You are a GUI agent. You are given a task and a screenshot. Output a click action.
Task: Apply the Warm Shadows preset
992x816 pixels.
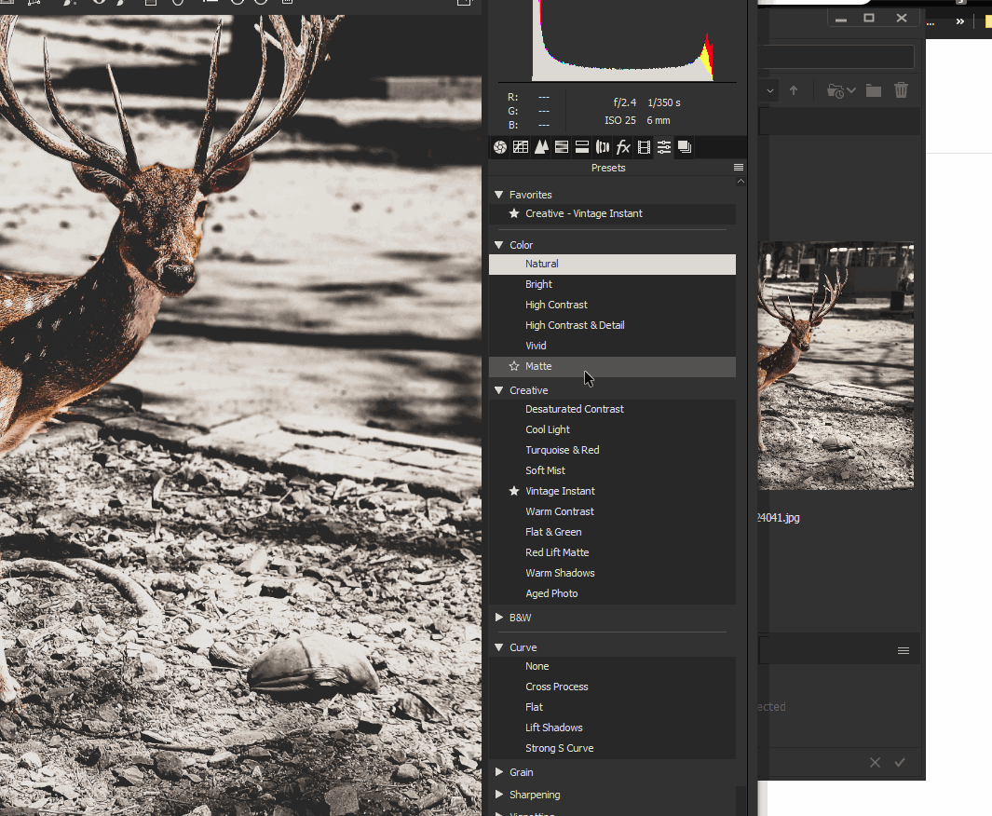(612, 573)
